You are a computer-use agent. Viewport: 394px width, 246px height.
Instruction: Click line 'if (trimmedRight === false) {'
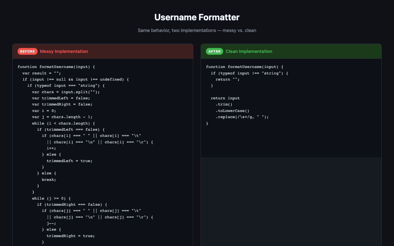(x=72, y=204)
